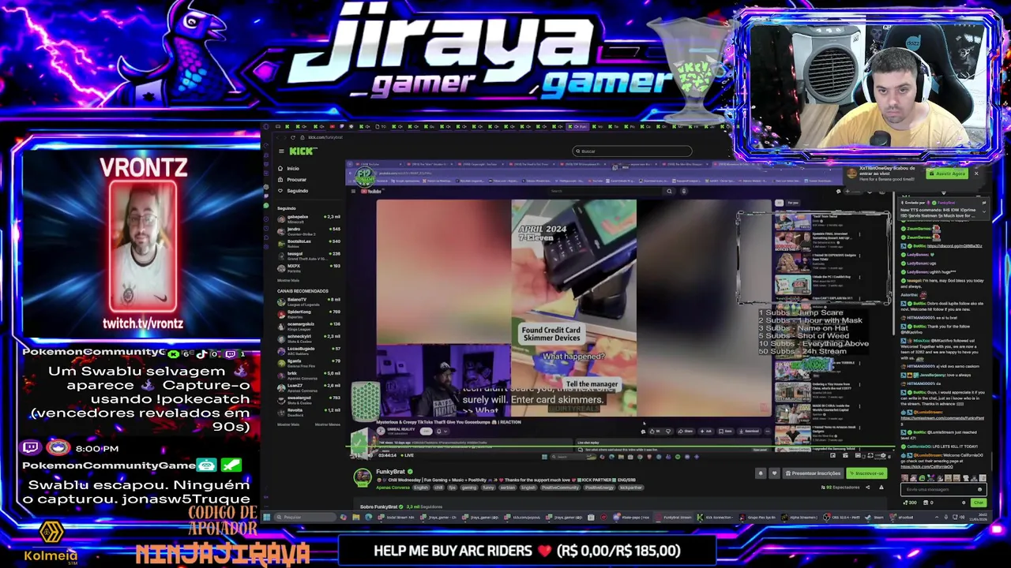Open the Kick chat settings gear
Image resolution: width=1011 pixels, height=568 pixels.
[x=964, y=503]
